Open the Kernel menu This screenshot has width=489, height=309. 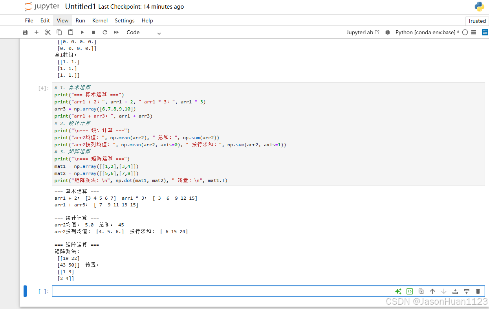point(100,20)
